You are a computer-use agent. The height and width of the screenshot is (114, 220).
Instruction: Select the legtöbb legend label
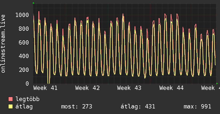(x=27, y=99)
